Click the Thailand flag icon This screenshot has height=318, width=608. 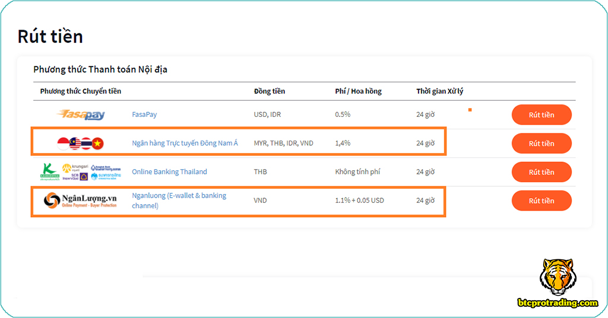[86, 143]
